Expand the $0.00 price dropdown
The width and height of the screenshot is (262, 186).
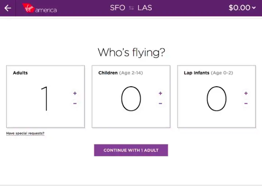pos(242,8)
